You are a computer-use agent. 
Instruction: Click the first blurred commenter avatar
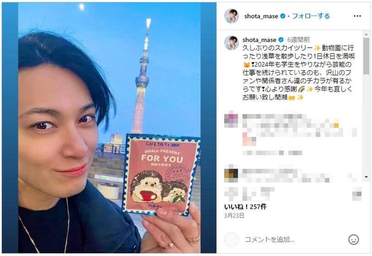coord(231,121)
